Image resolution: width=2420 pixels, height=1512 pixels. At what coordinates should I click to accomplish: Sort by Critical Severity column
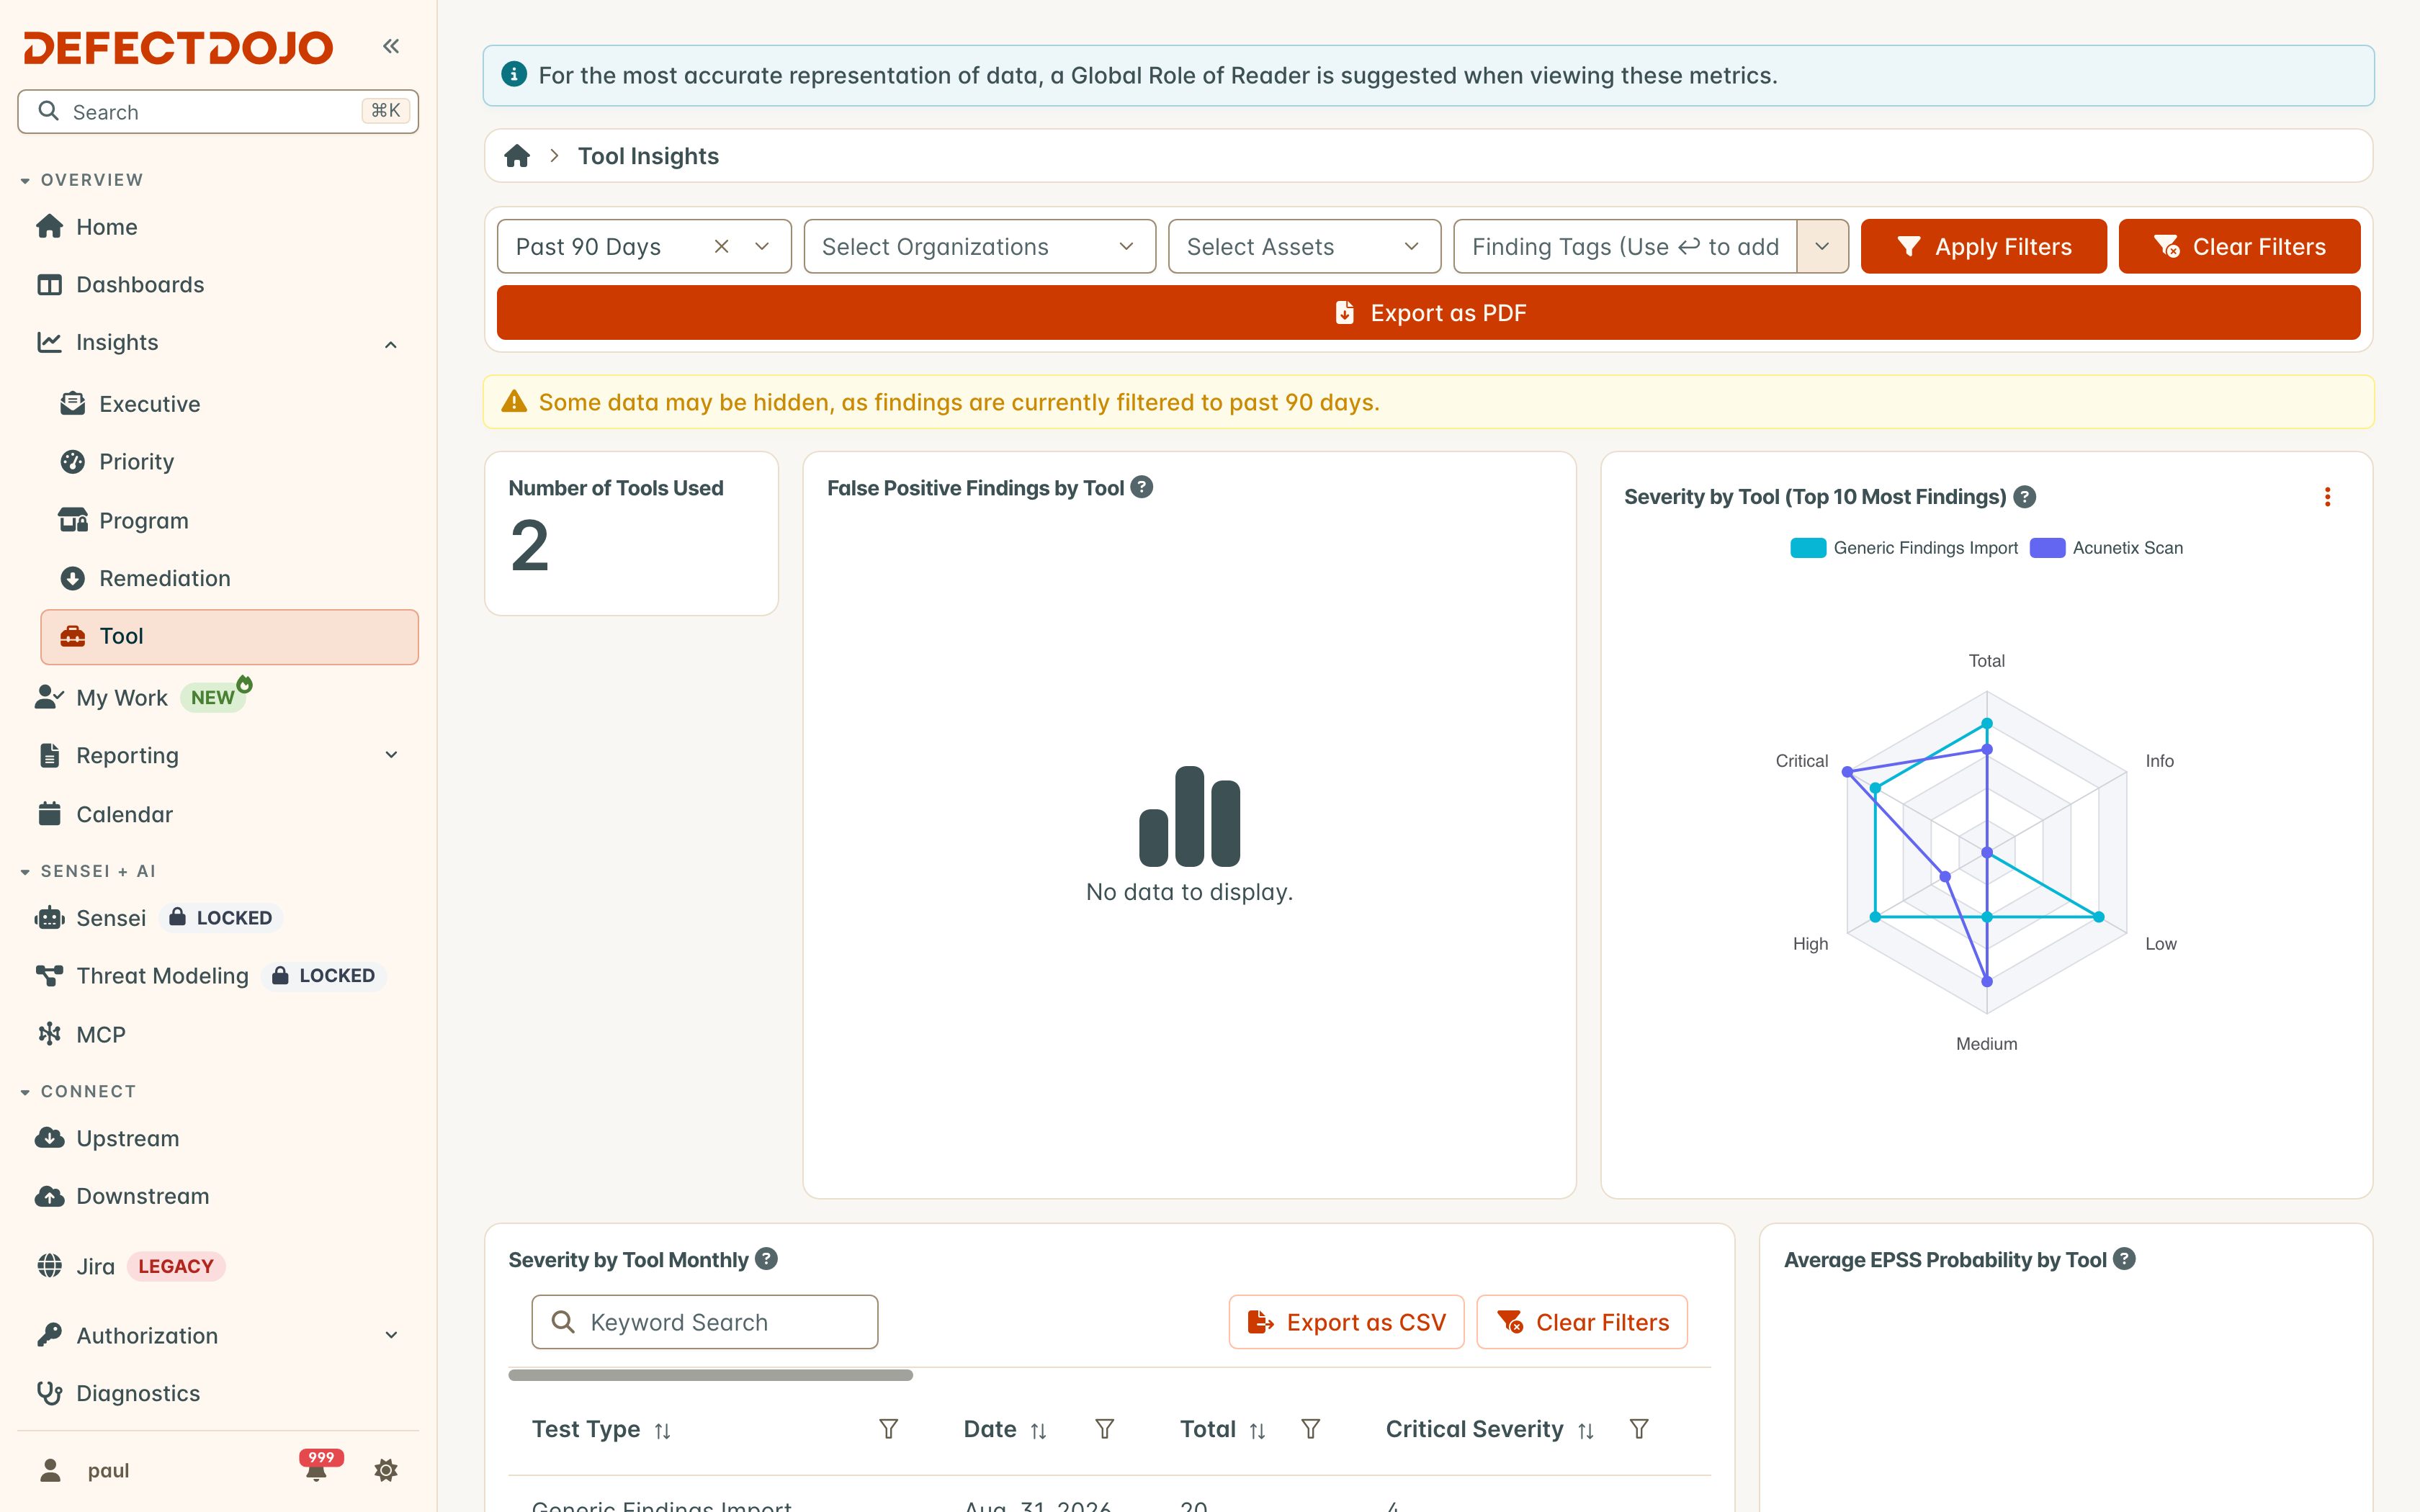[1585, 1431]
